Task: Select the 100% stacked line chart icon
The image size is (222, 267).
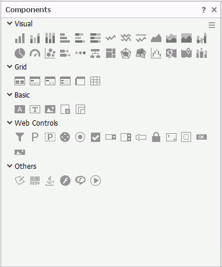Action: pos(141,38)
